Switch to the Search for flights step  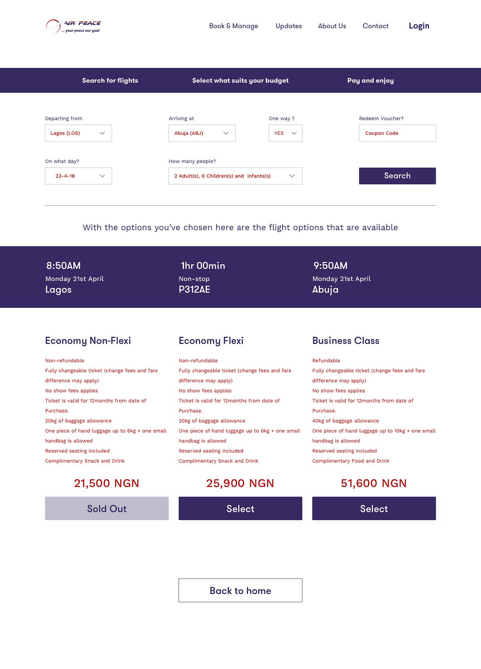pos(110,81)
